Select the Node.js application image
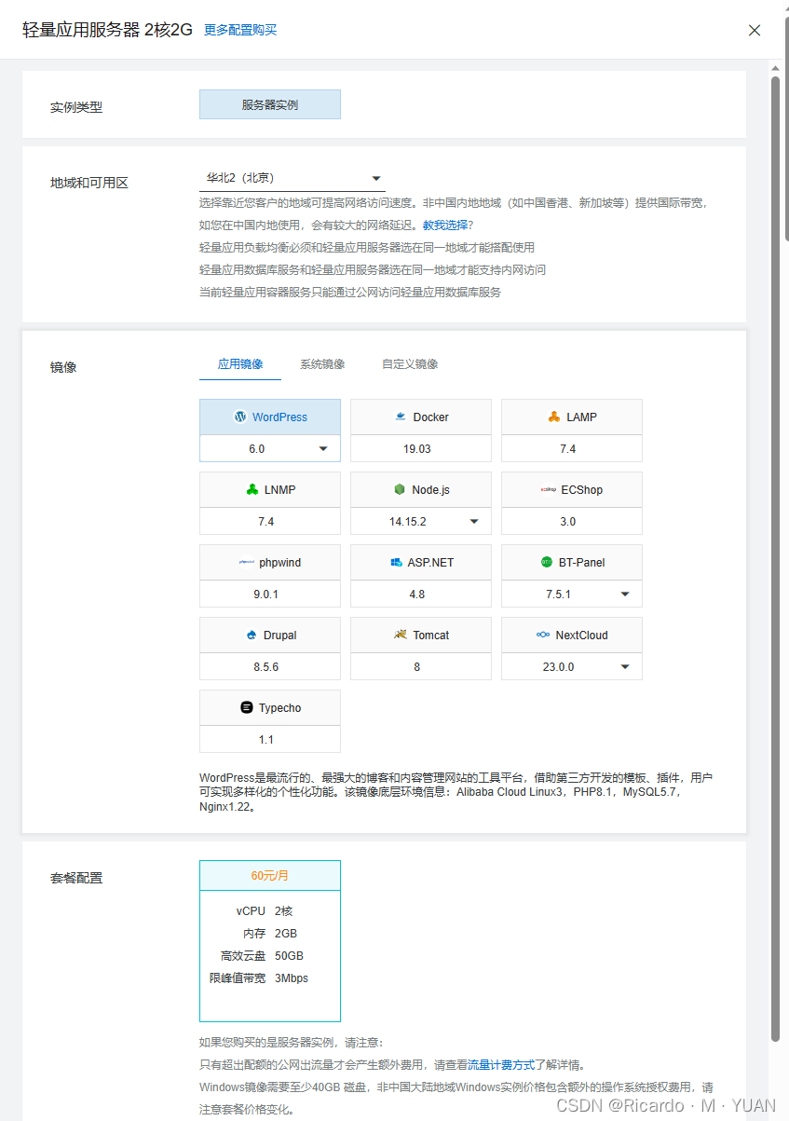789x1121 pixels. 420,489
